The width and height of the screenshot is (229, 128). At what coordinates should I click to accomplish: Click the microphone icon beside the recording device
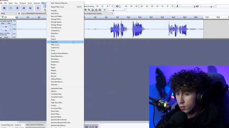click(19, 14)
